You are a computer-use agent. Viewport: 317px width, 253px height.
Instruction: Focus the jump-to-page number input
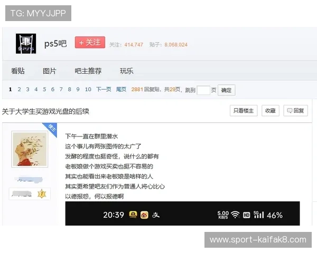point(203,90)
